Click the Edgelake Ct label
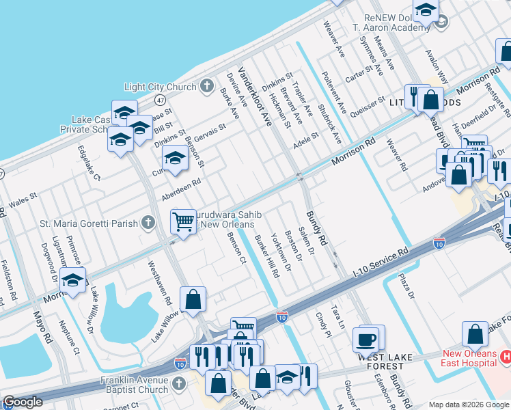Image resolution: width=511 pixels, height=410 pixels. (89, 163)
